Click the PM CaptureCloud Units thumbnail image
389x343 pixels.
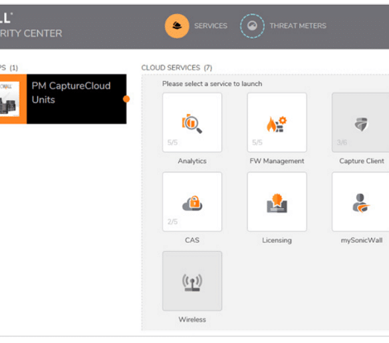coord(10,99)
